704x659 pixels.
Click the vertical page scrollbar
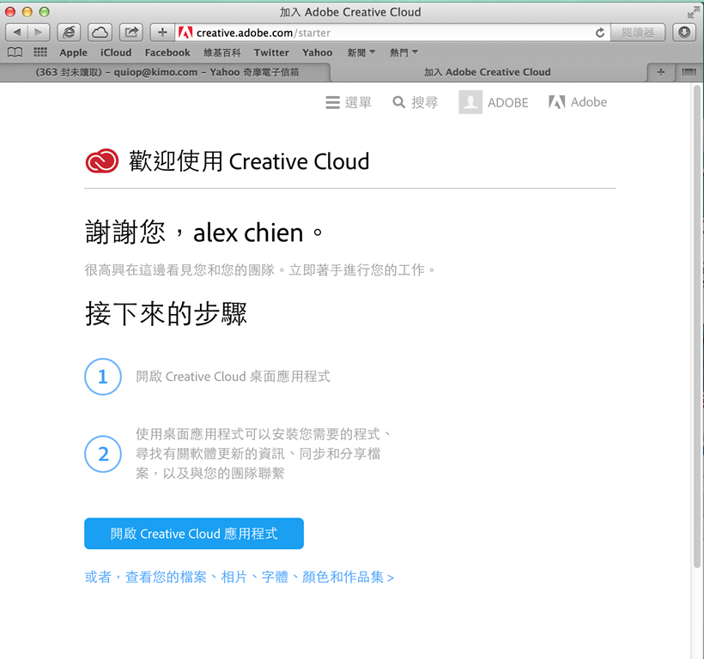[x=697, y=328]
